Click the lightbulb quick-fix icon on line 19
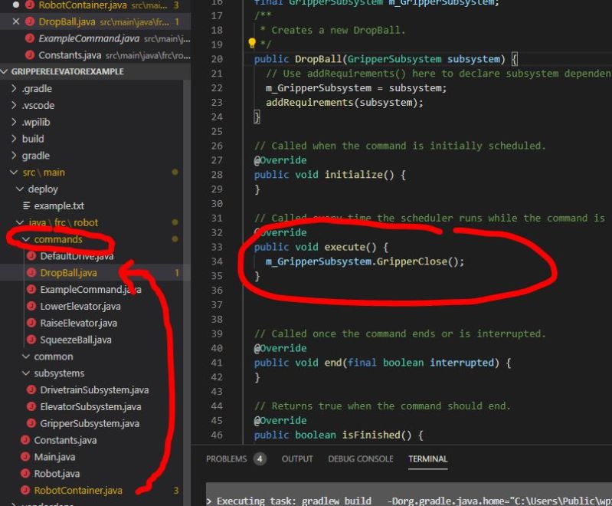The image size is (612, 506). (x=252, y=43)
